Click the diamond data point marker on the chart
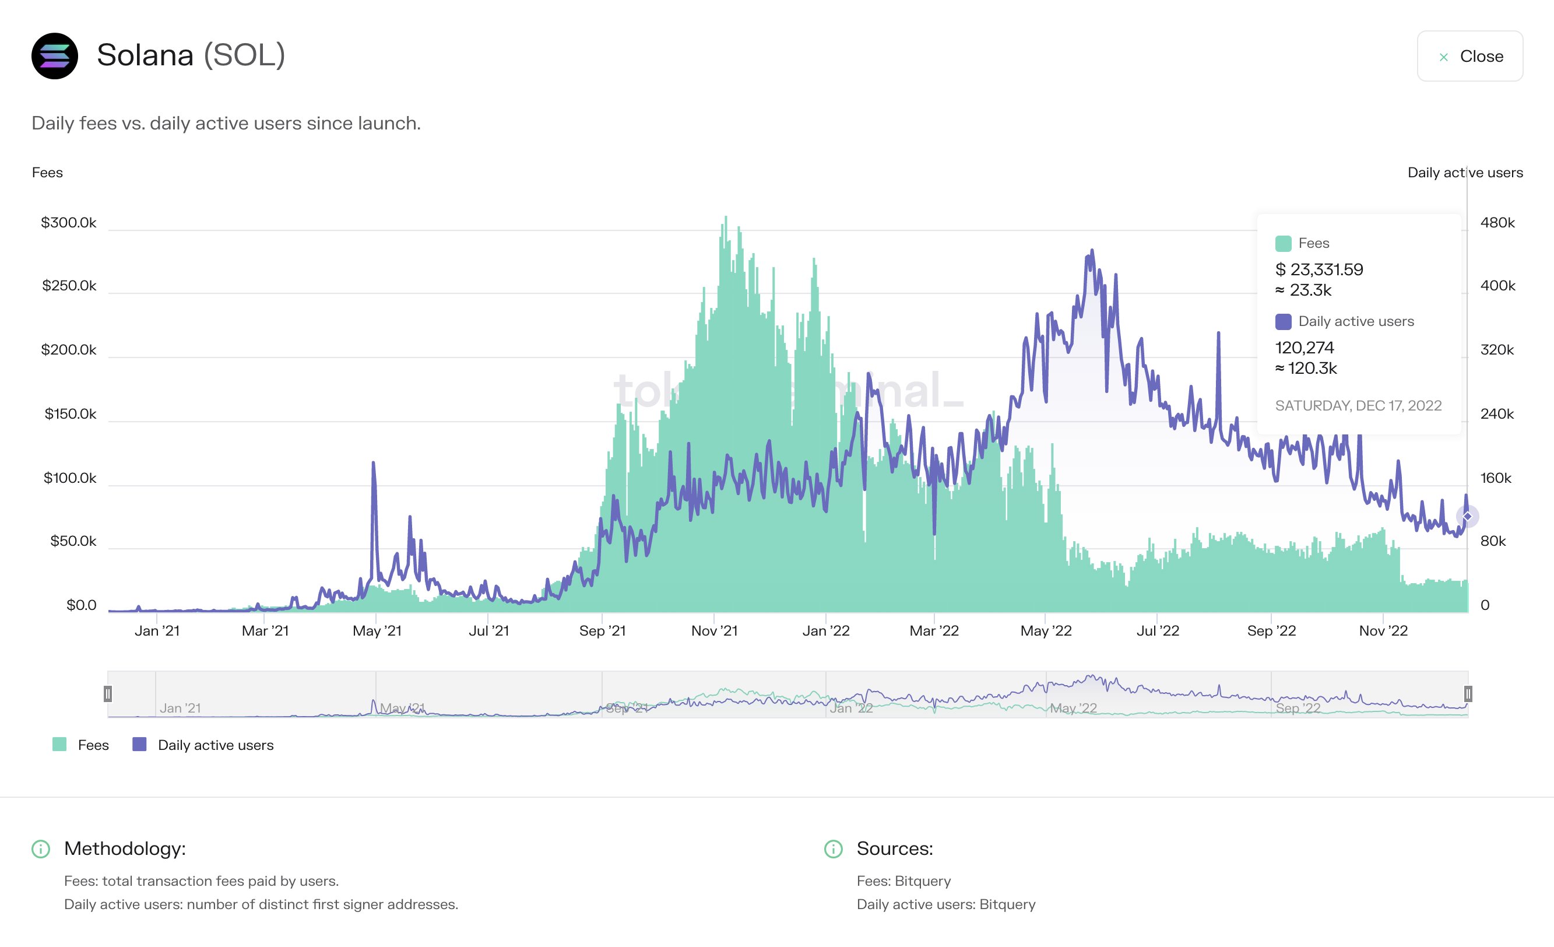Viewport: 1554px width, 947px height. click(1468, 517)
